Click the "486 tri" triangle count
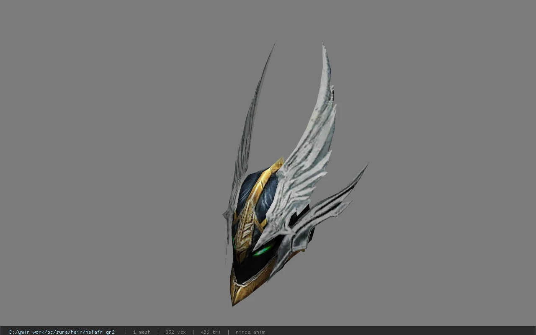Image resolution: width=536 pixels, height=335 pixels. [210, 332]
